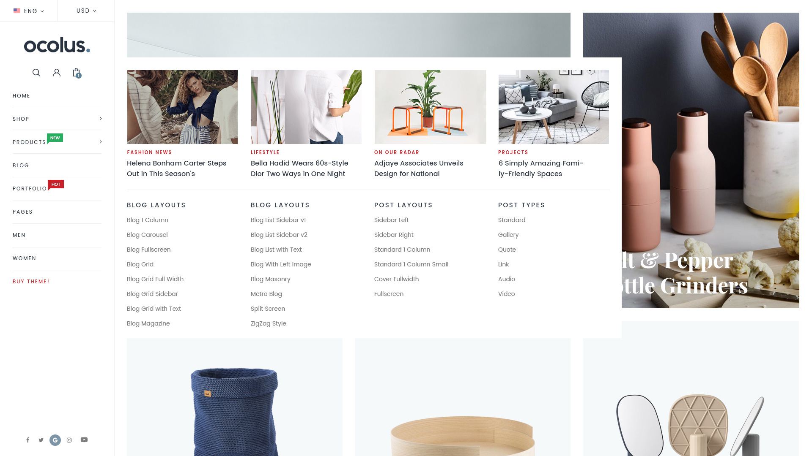
Task: Click the Buy Theme! link
Action: coord(31,282)
